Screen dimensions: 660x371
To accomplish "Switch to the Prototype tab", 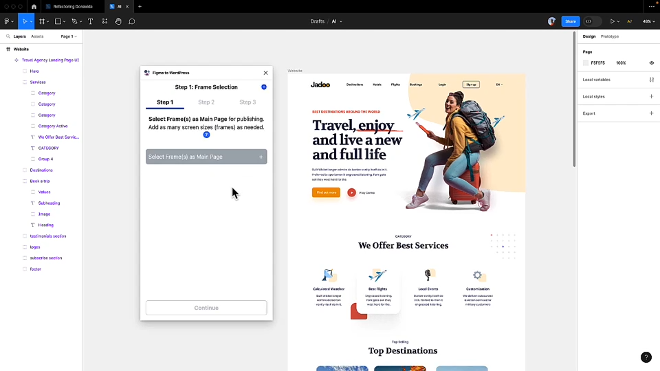I will pos(609,36).
